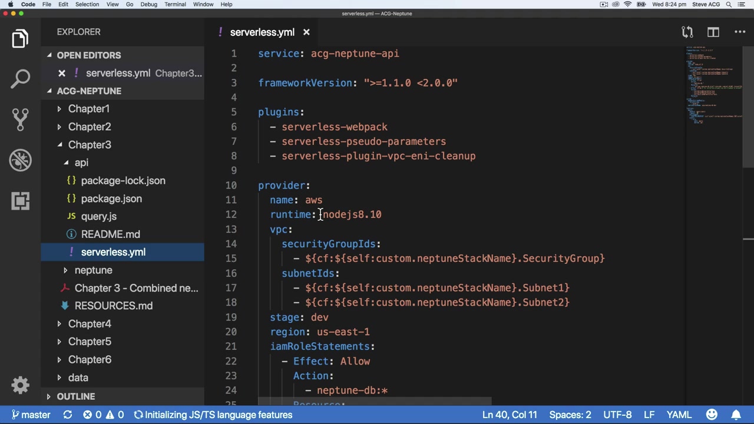754x424 pixels.
Task: Click the synchronize changes icon
Action: 68,415
